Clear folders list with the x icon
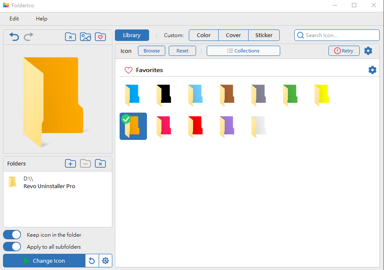 100,164
